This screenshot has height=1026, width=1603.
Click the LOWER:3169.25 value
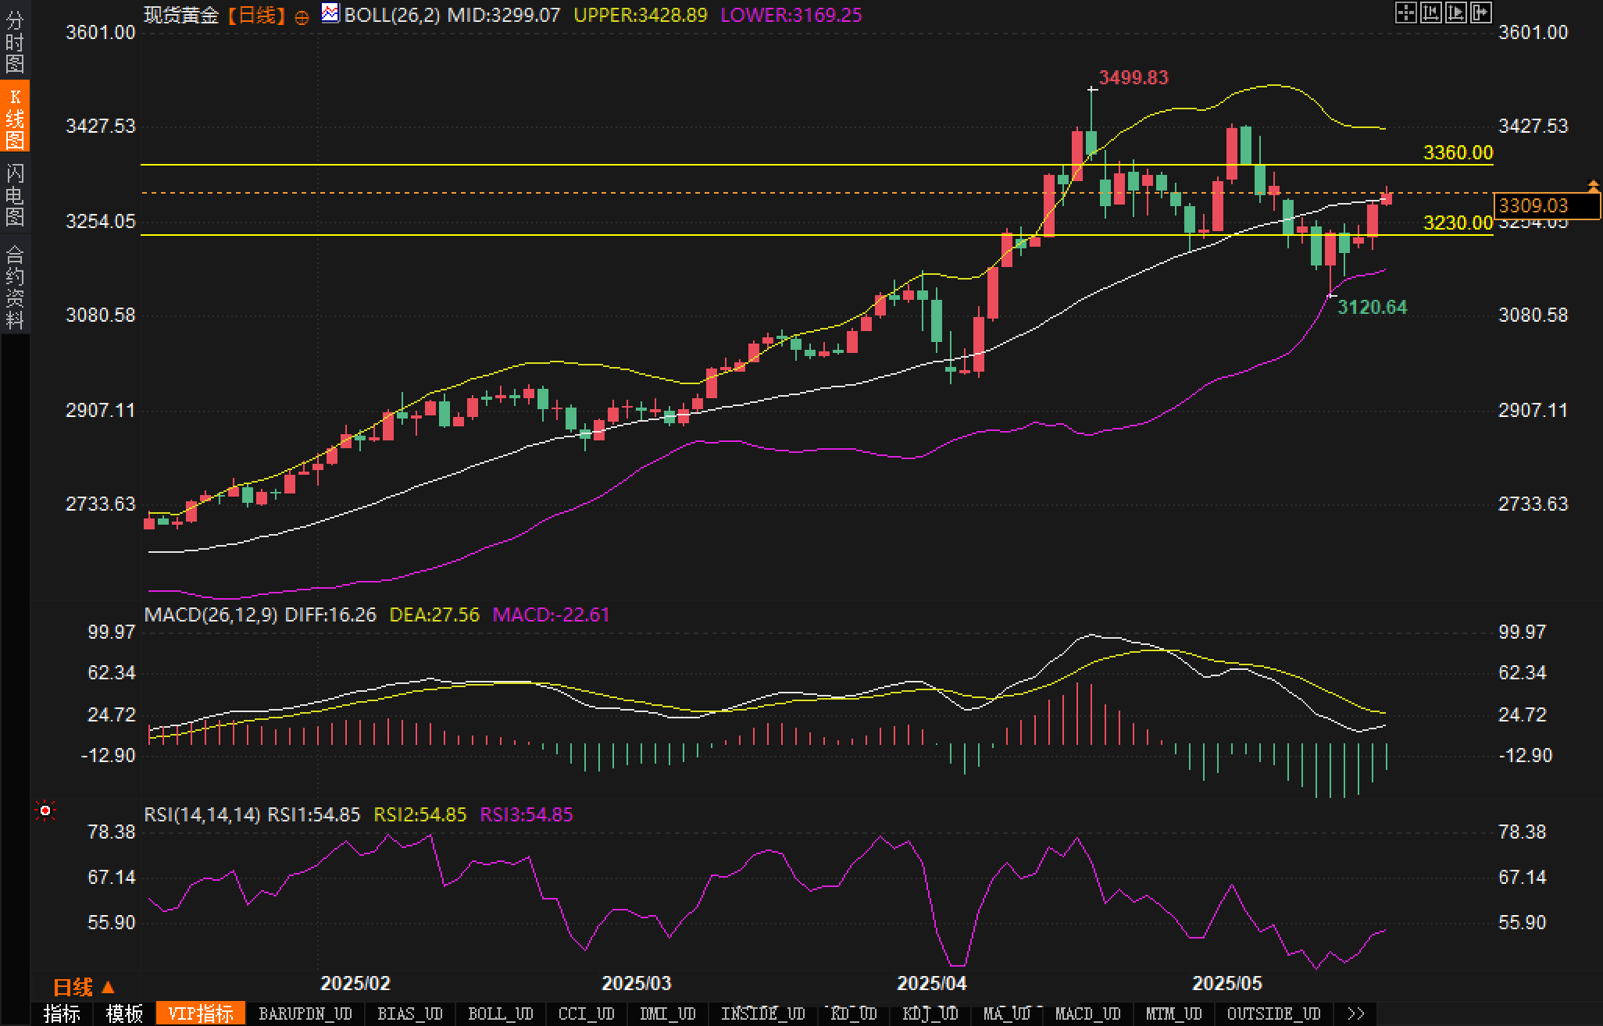791,15
